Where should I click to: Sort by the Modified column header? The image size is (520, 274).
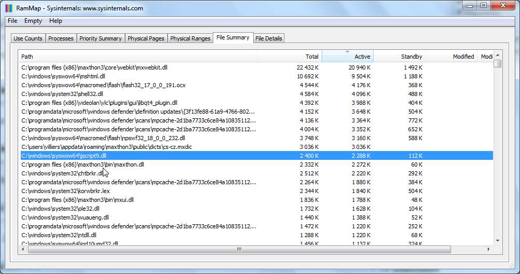click(451, 57)
